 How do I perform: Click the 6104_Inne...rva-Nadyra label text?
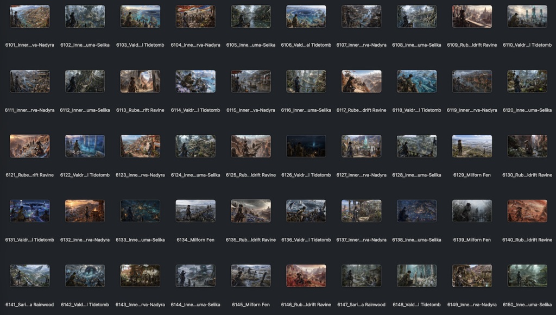tap(195, 45)
